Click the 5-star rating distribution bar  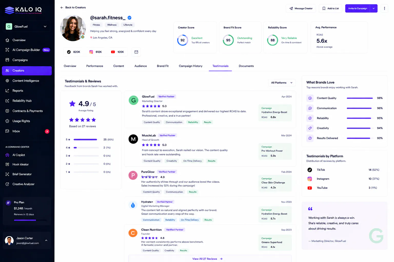[x=86, y=140]
